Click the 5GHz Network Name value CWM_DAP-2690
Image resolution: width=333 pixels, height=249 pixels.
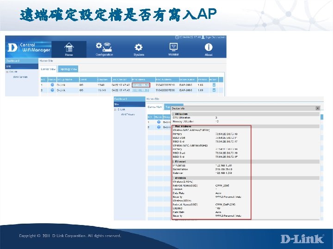pyautogui.click(x=225, y=205)
